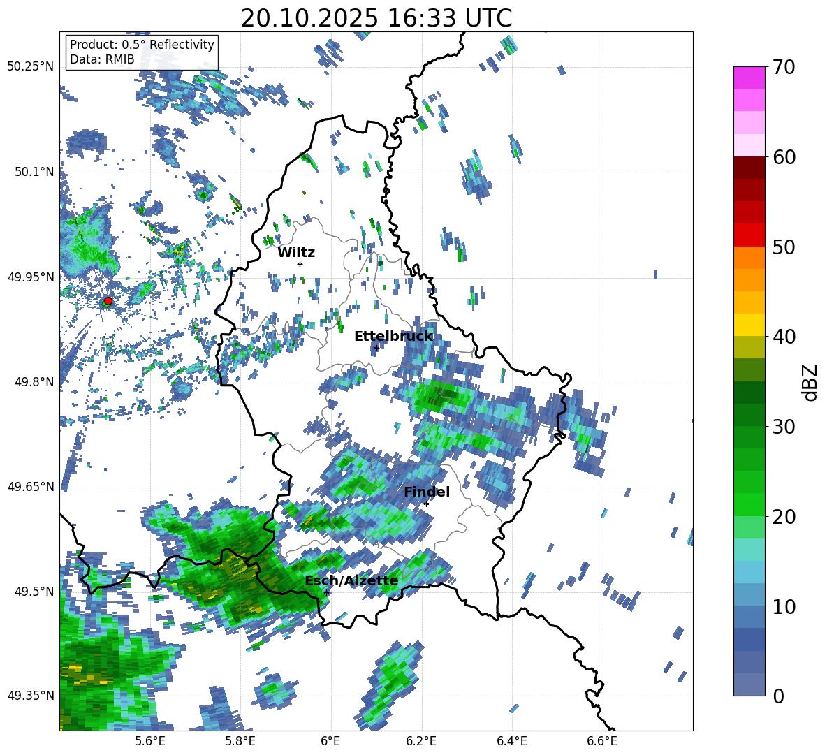This screenshot has width=827, height=755.
Task: Click the 5.8°E longitude label
Action: (x=240, y=741)
